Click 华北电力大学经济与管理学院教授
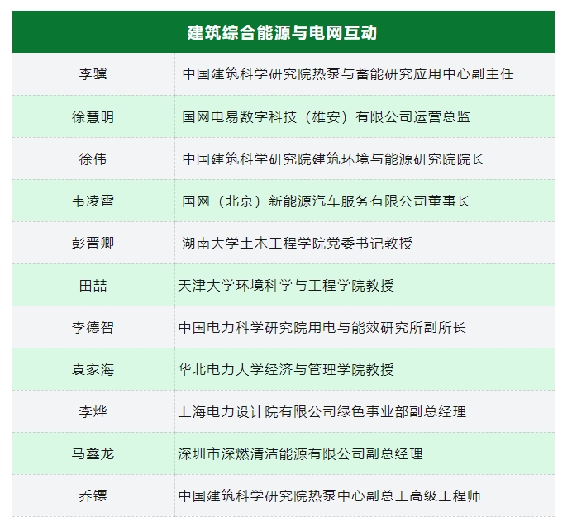 point(286,369)
